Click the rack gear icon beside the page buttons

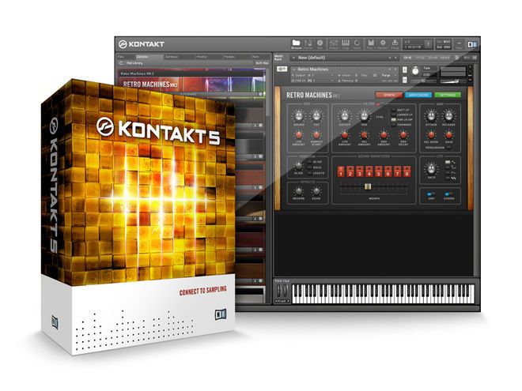click(457, 58)
